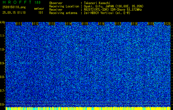Click the HROFFT title text
The width and height of the screenshot is (173, 110).
point(17,2)
